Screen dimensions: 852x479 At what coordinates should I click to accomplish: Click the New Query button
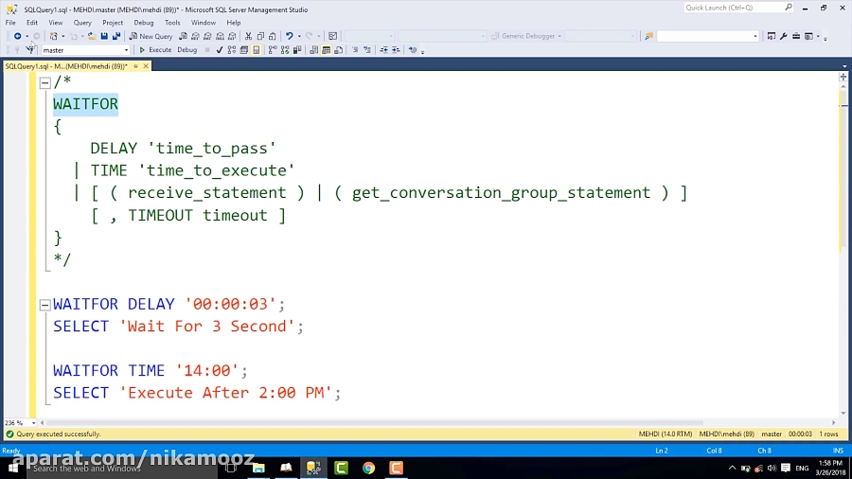151,36
